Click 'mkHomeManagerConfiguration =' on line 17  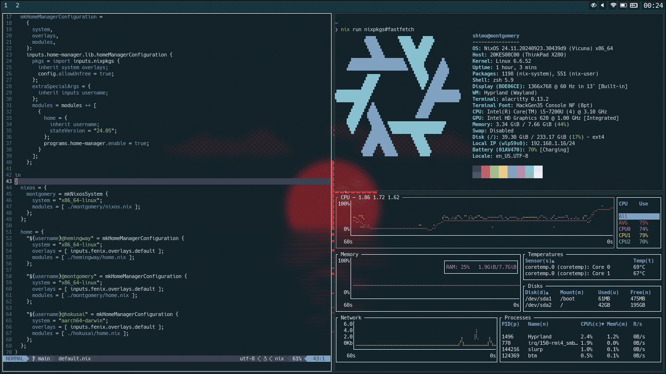click(x=61, y=17)
